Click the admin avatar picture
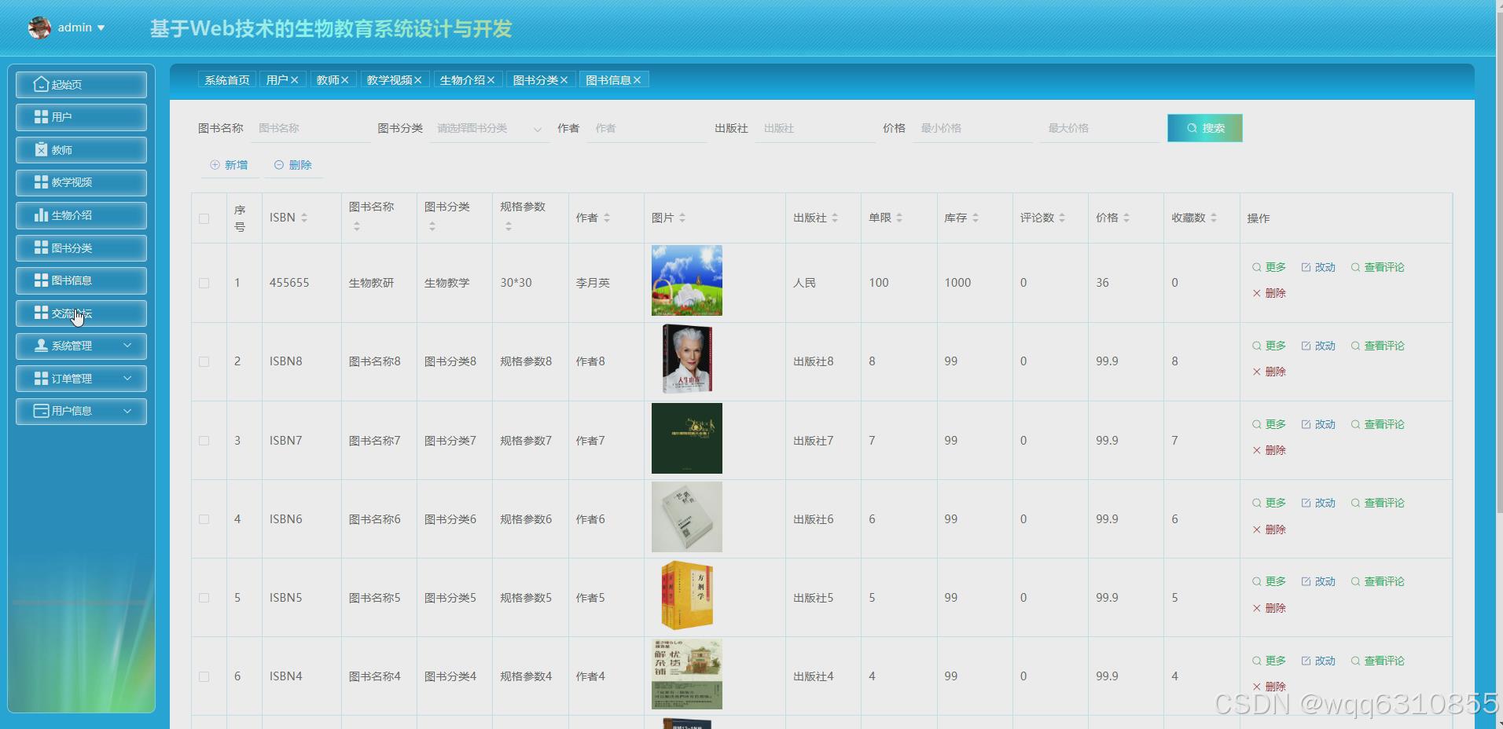Viewport: 1503px width, 729px height. 39,27
